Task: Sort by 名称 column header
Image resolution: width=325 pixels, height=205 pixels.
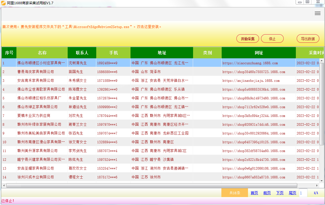Action: 42,53
